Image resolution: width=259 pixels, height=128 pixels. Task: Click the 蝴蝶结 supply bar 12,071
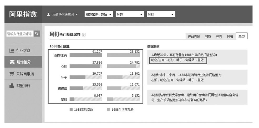[123, 88]
